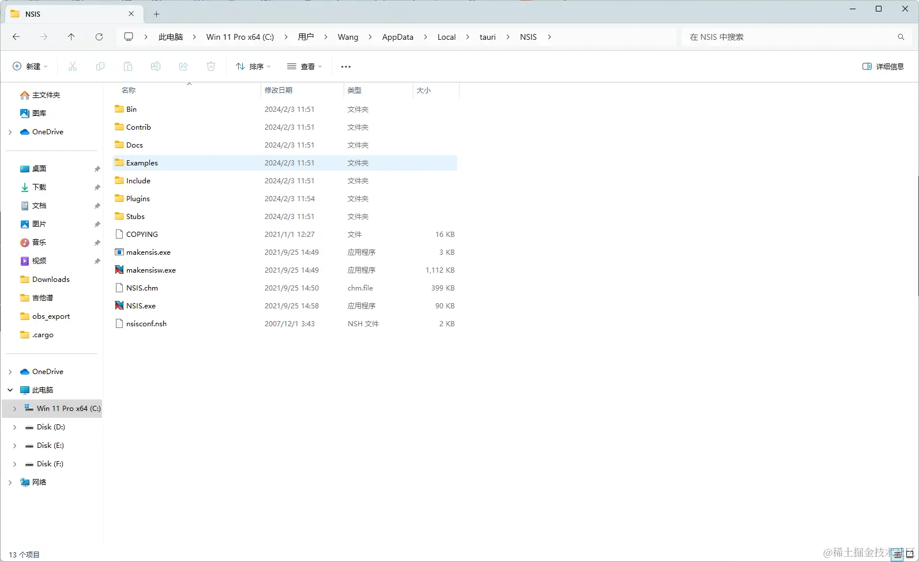Open a new tab with plus

pos(156,14)
